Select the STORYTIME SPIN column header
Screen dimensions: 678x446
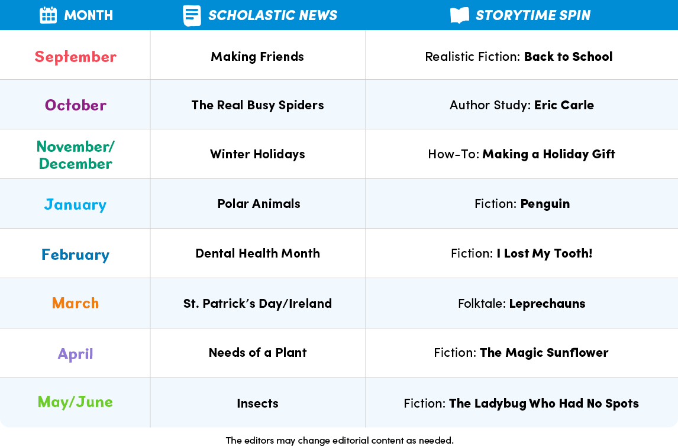tap(532, 15)
